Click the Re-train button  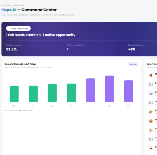click(133, 65)
